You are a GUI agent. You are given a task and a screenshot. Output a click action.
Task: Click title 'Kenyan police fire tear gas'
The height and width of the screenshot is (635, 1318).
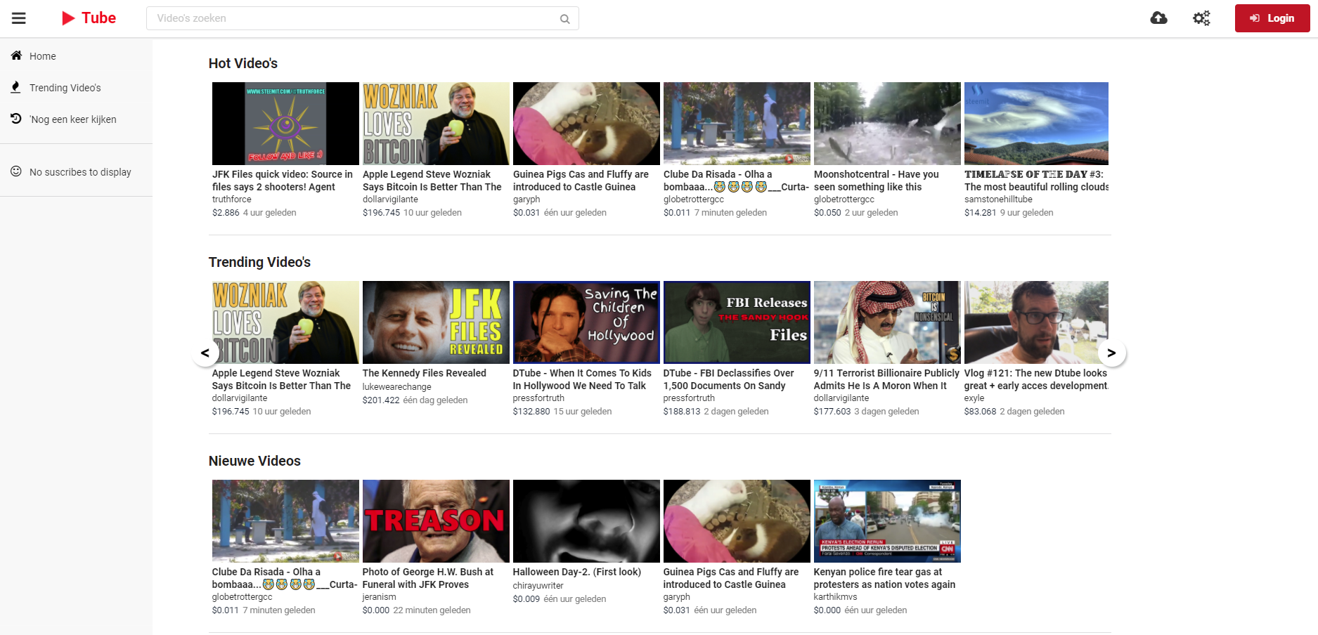tap(884, 578)
